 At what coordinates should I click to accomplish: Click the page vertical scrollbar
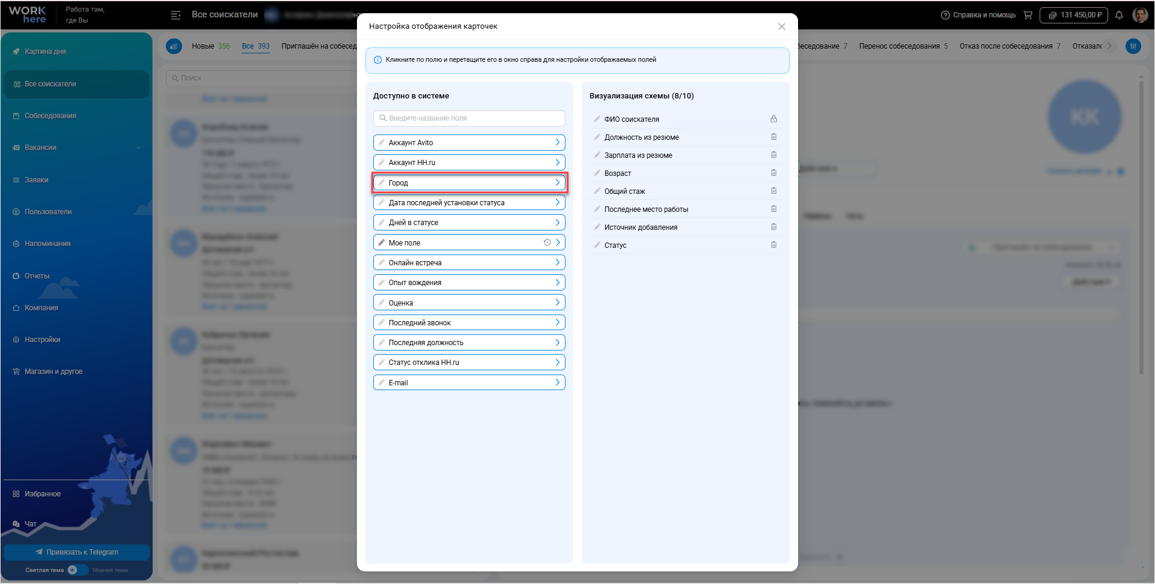(x=1141, y=228)
